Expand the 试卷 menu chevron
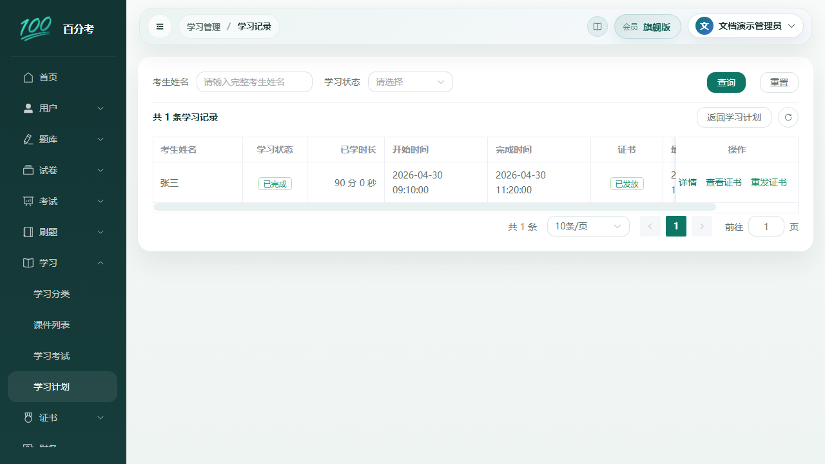 pos(101,170)
